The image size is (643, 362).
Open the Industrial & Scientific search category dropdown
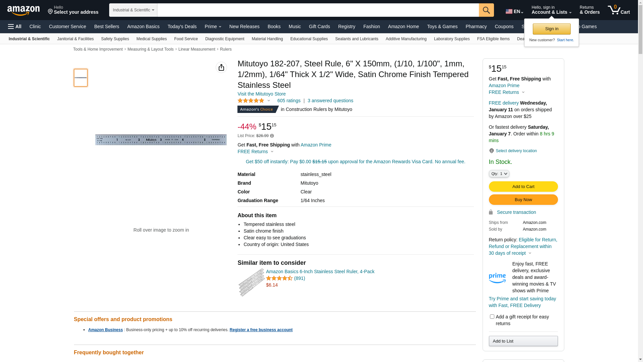tap(133, 10)
